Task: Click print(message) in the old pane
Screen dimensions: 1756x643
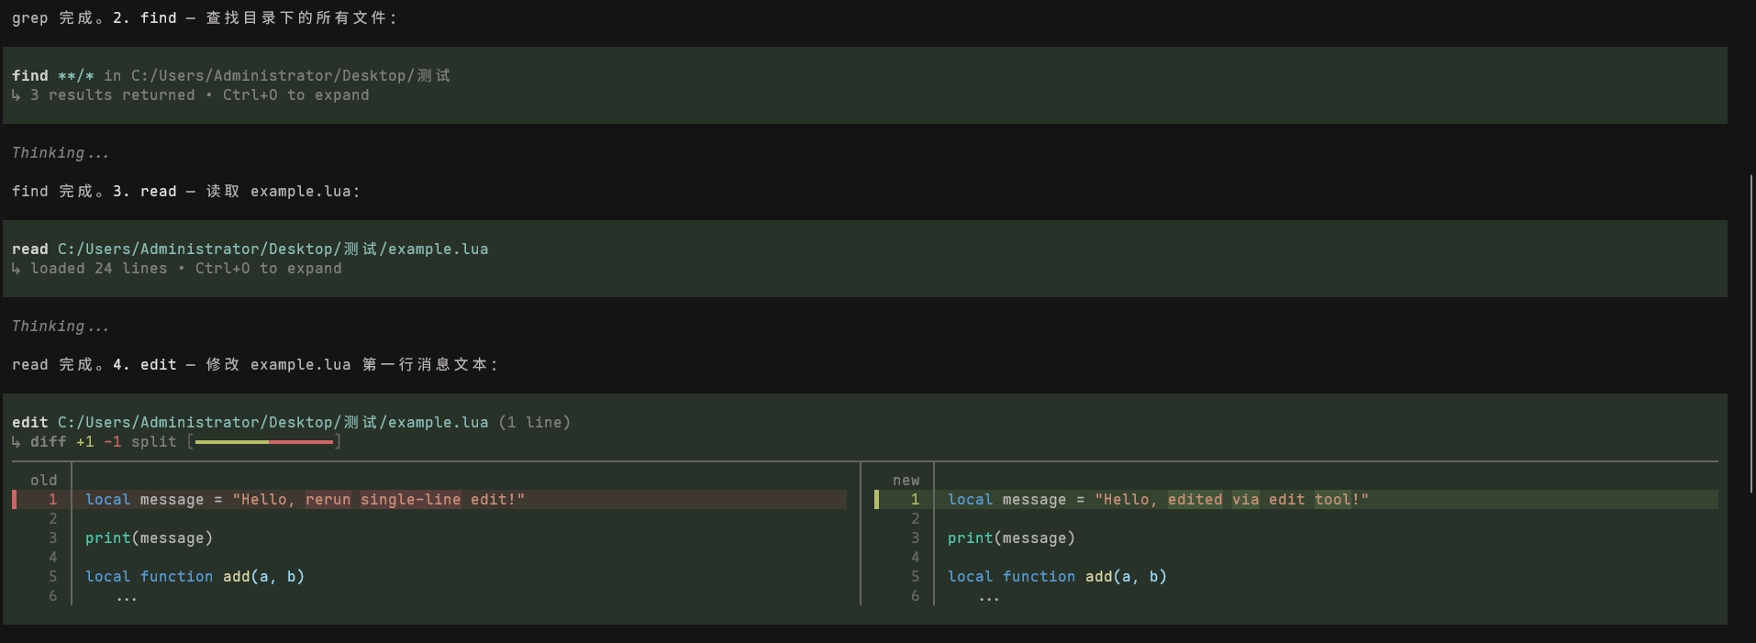Action: (149, 538)
